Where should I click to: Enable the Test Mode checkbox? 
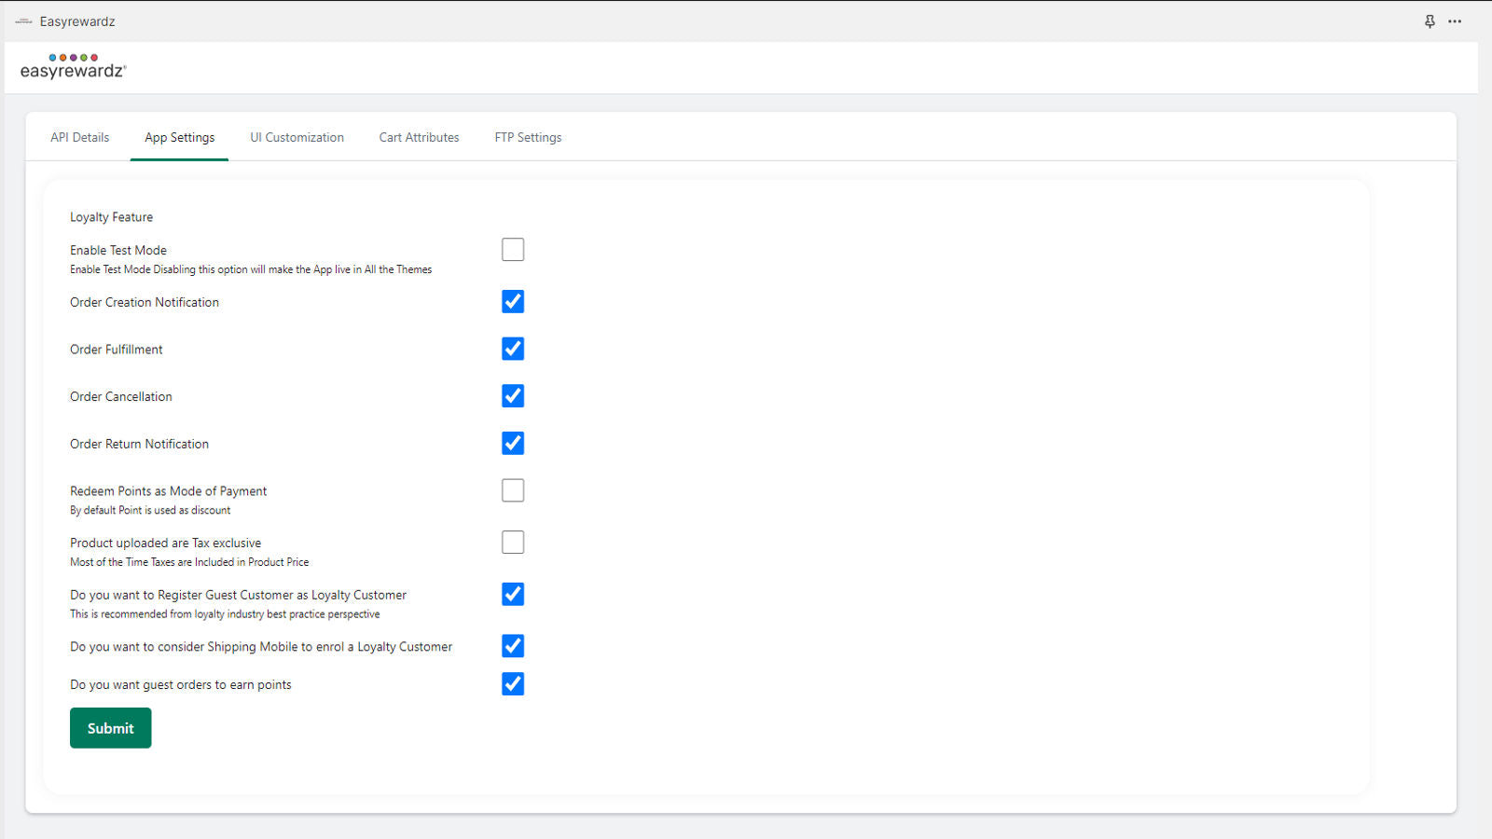(513, 250)
